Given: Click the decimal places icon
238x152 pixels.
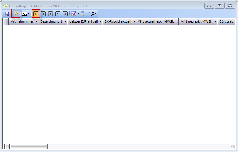Looking at the screenshot, I should pyautogui.click(x=91, y=14).
